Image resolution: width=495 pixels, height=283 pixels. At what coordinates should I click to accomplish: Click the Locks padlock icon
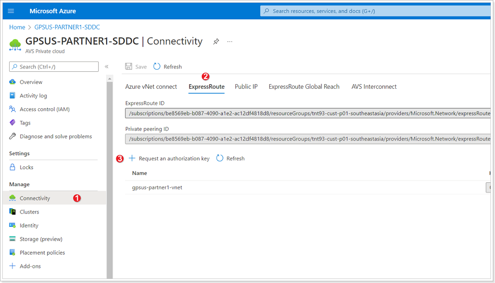[x=12, y=167]
